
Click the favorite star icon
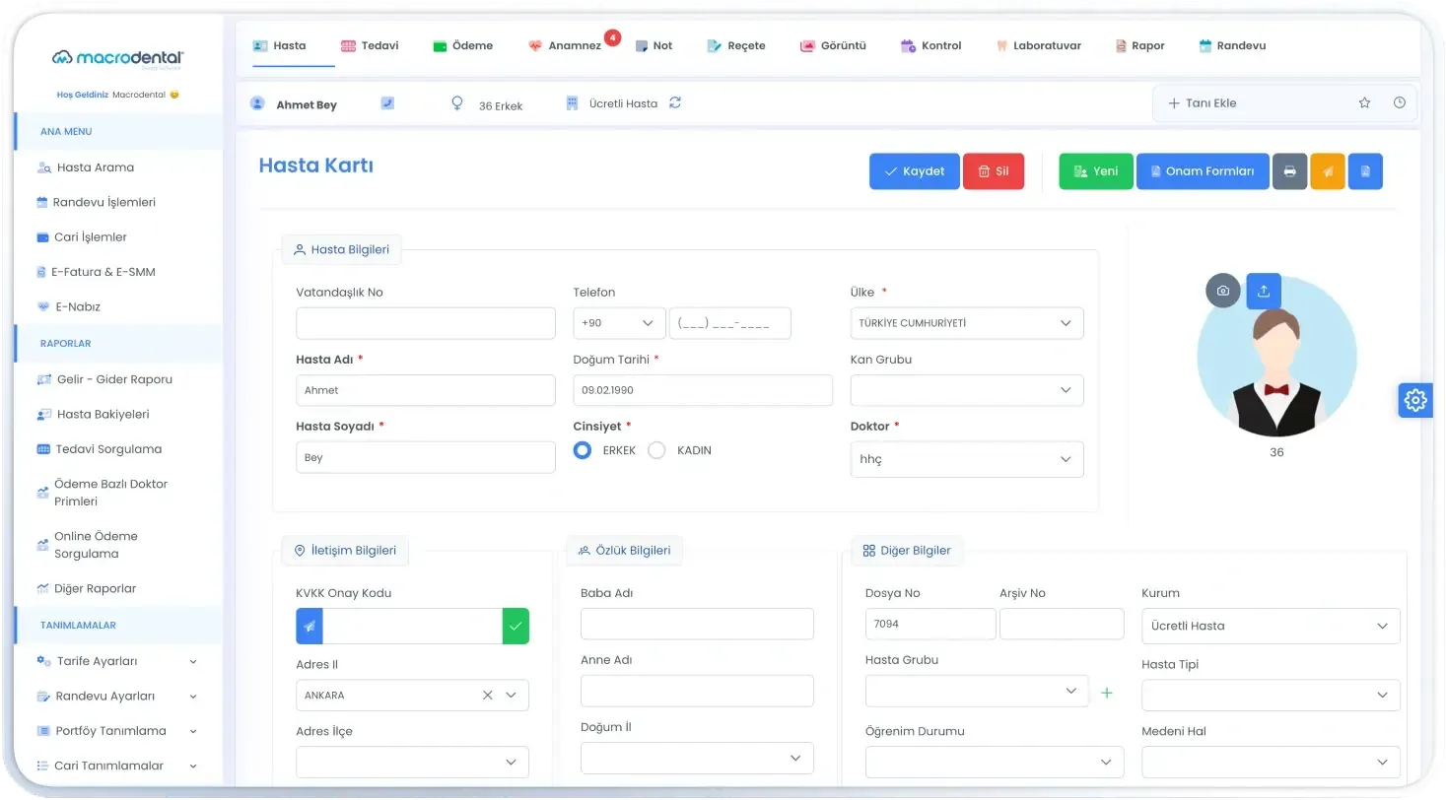(x=1364, y=102)
